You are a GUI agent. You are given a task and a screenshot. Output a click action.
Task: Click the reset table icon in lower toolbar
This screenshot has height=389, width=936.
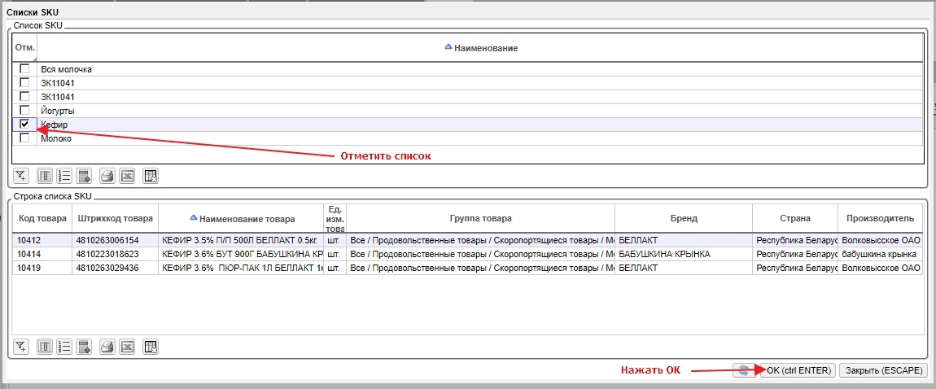click(x=150, y=347)
